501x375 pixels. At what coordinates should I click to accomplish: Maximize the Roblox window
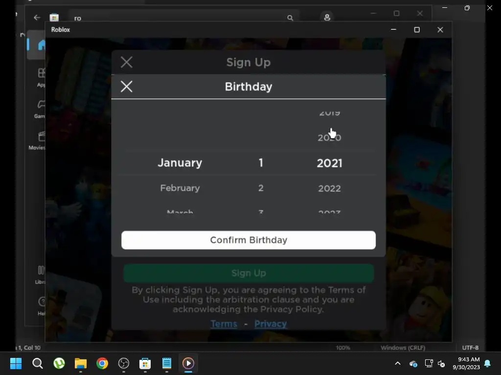[x=417, y=30]
